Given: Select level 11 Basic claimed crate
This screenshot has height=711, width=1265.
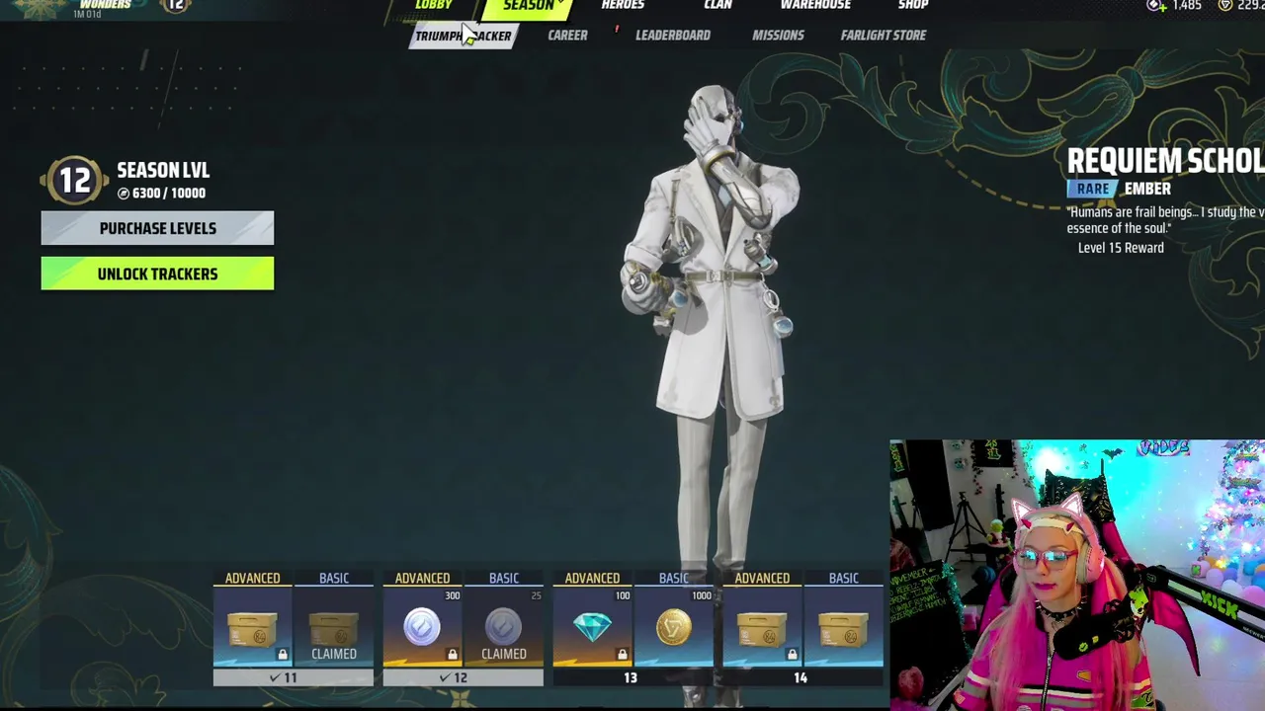Looking at the screenshot, I should tap(334, 627).
